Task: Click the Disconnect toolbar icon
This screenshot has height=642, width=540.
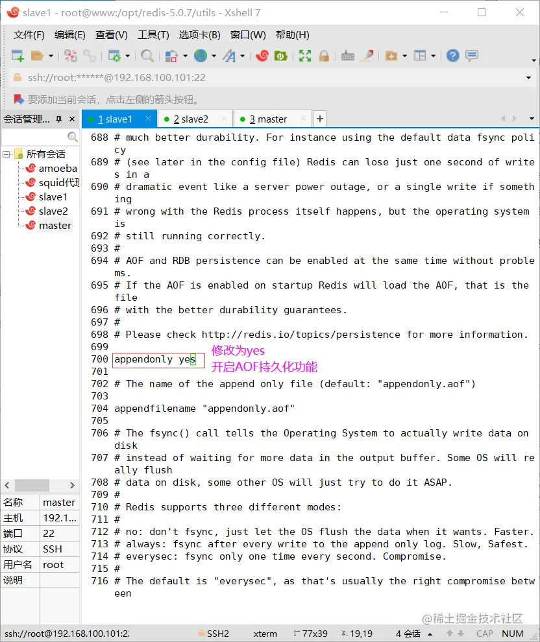Action: 71,56
